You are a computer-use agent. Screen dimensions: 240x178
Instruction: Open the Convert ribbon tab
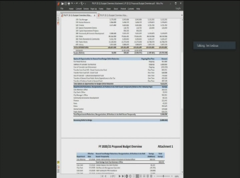(78, 8)
